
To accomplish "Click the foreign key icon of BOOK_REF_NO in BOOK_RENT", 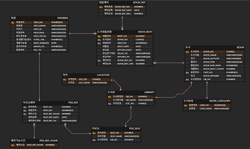I will (99, 61).
